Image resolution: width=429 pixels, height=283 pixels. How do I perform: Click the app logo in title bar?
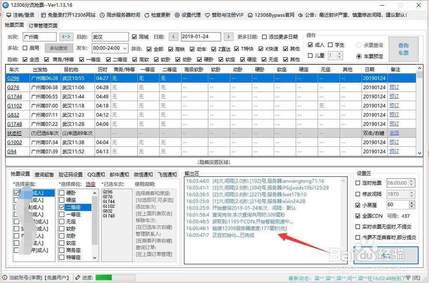click(x=5, y=5)
